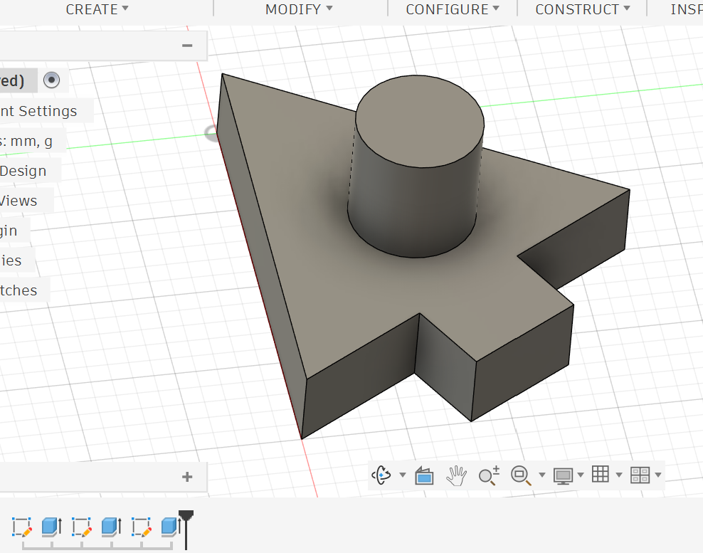Activate the Pan hand tool

pos(456,475)
